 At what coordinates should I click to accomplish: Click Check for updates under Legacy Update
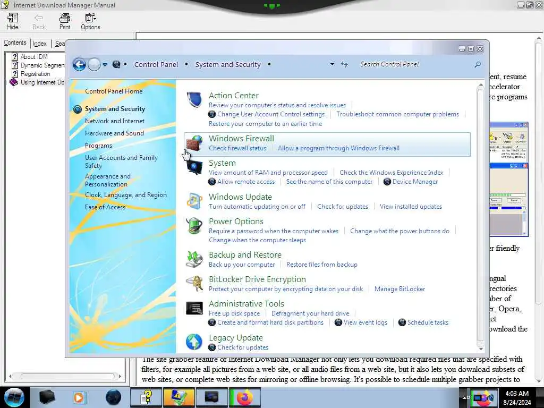pyautogui.click(x=242, y=347)
